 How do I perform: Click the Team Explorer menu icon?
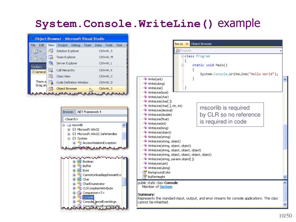(x=51, y=57)
